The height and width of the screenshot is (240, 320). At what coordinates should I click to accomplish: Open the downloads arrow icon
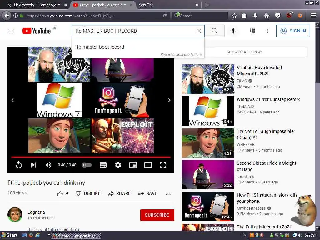click(255, 16)
